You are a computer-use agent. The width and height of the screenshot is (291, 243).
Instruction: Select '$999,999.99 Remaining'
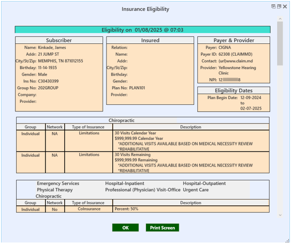coord(136,160)
